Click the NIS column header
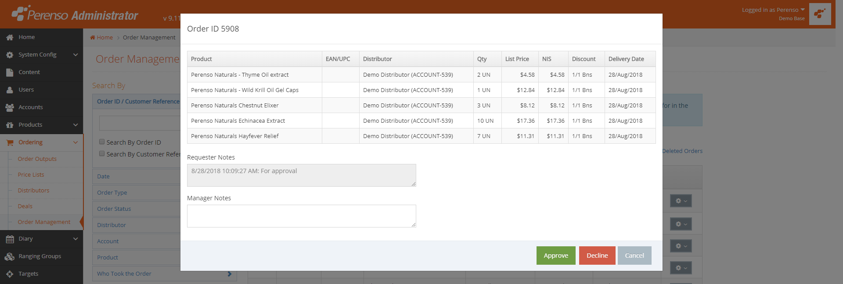This screenshot has height=284, width=843. [553, 59]
